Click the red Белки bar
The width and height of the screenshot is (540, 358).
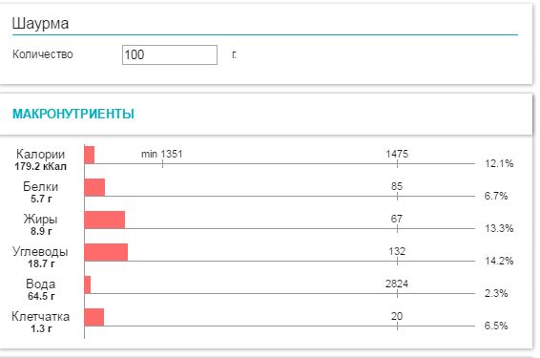tap(94, 187)
